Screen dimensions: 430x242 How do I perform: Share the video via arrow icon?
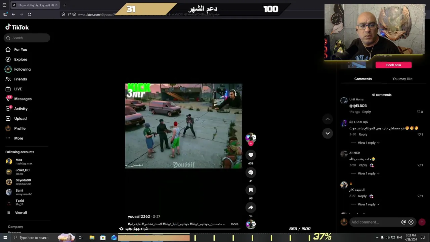pyautogui.click(x=251, y=207)
